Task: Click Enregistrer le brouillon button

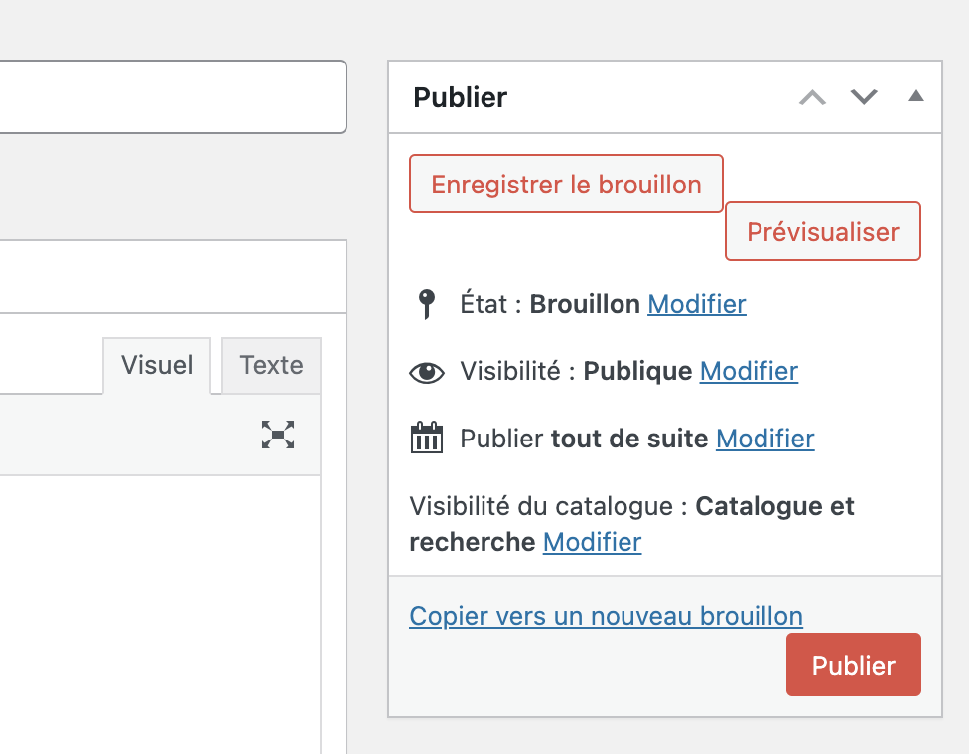Action: click(x=566, y=184)
